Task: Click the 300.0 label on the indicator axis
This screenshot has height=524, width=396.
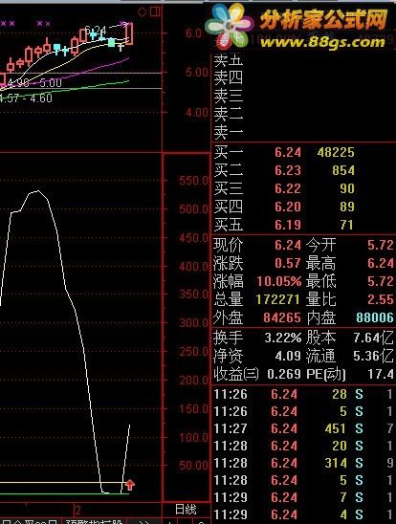Action: tap(193, 323)
